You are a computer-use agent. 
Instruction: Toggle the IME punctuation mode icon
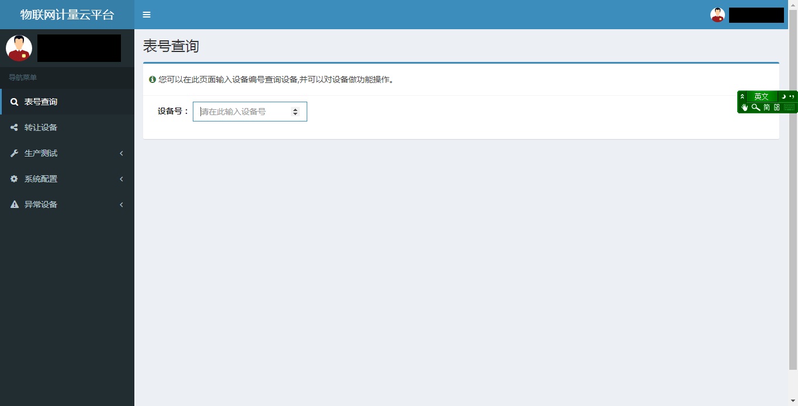point(792,96)
